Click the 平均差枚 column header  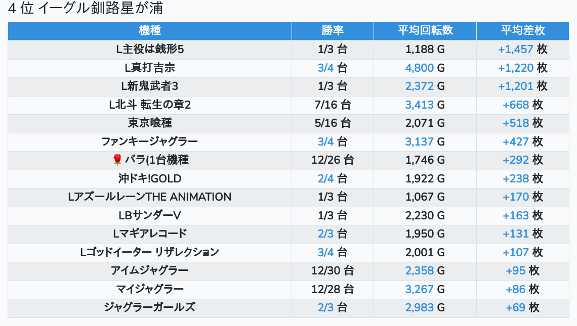tap(522, 30)
